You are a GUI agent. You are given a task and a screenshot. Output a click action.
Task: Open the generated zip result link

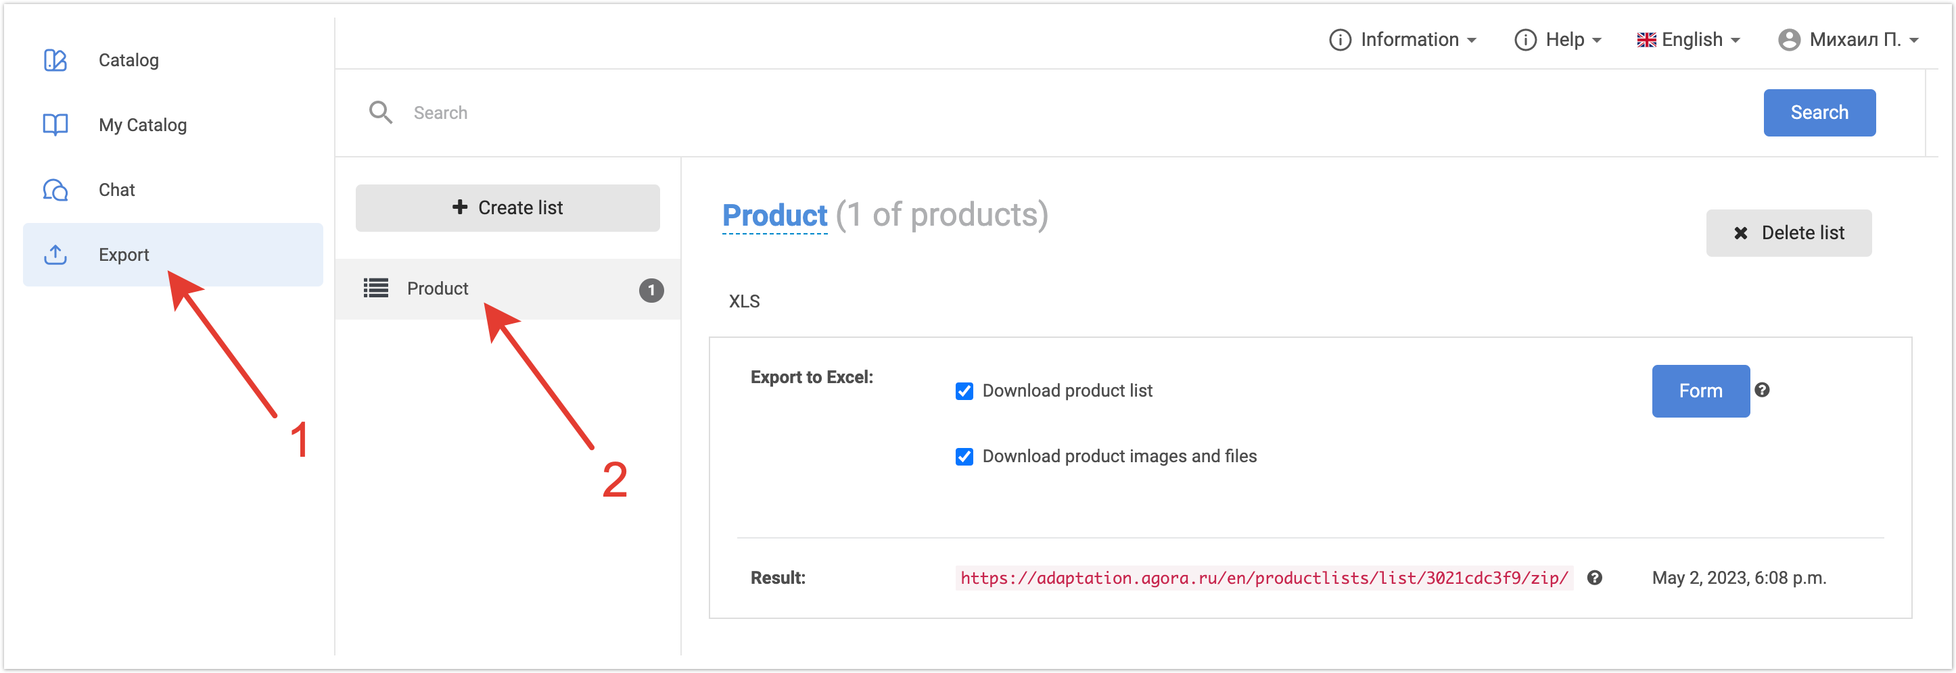click(1263, 578)
